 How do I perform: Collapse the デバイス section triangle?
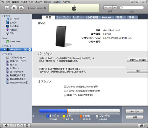click(x=3, y=46)
